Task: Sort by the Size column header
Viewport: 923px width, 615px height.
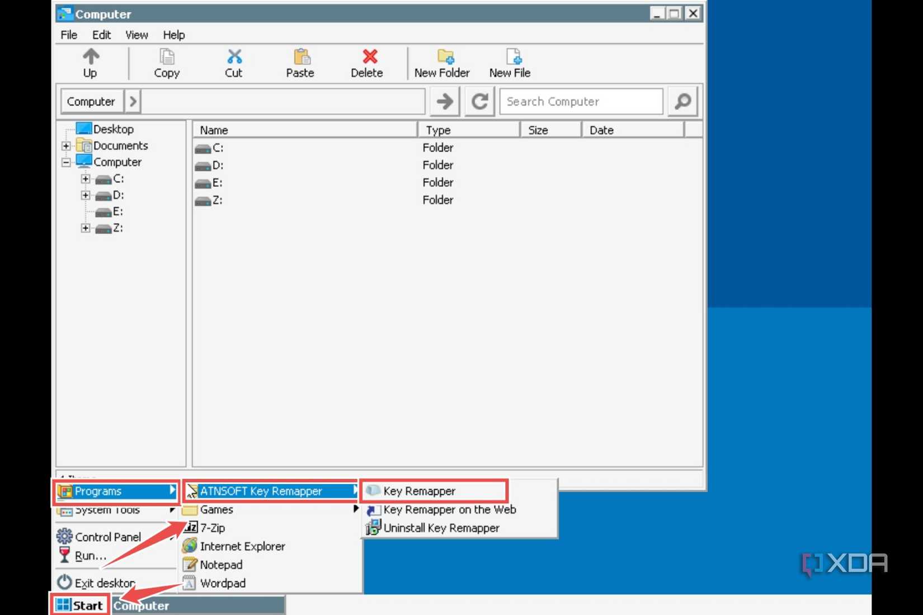Action: (551, 130)
